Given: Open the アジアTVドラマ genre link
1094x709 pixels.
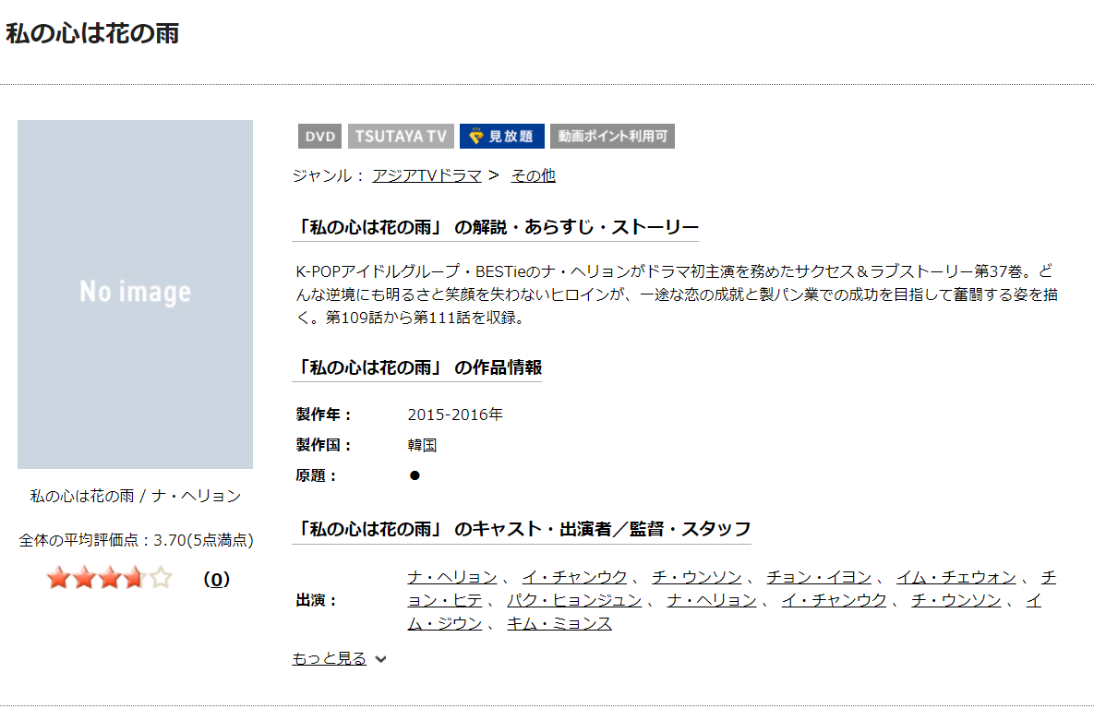Looking at the screenshot, I should (427, 175).
